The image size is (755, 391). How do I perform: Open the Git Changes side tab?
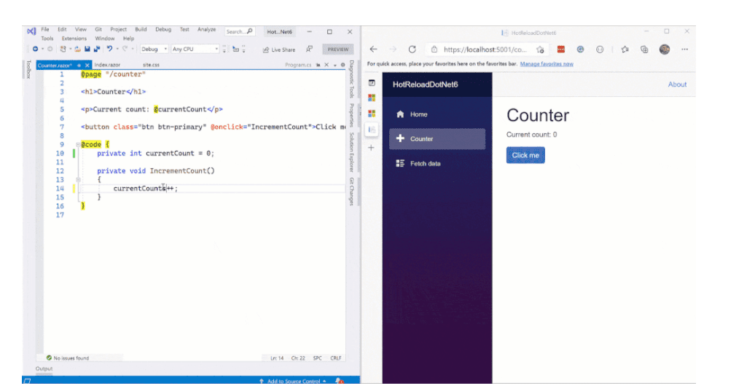pos(351,191)
